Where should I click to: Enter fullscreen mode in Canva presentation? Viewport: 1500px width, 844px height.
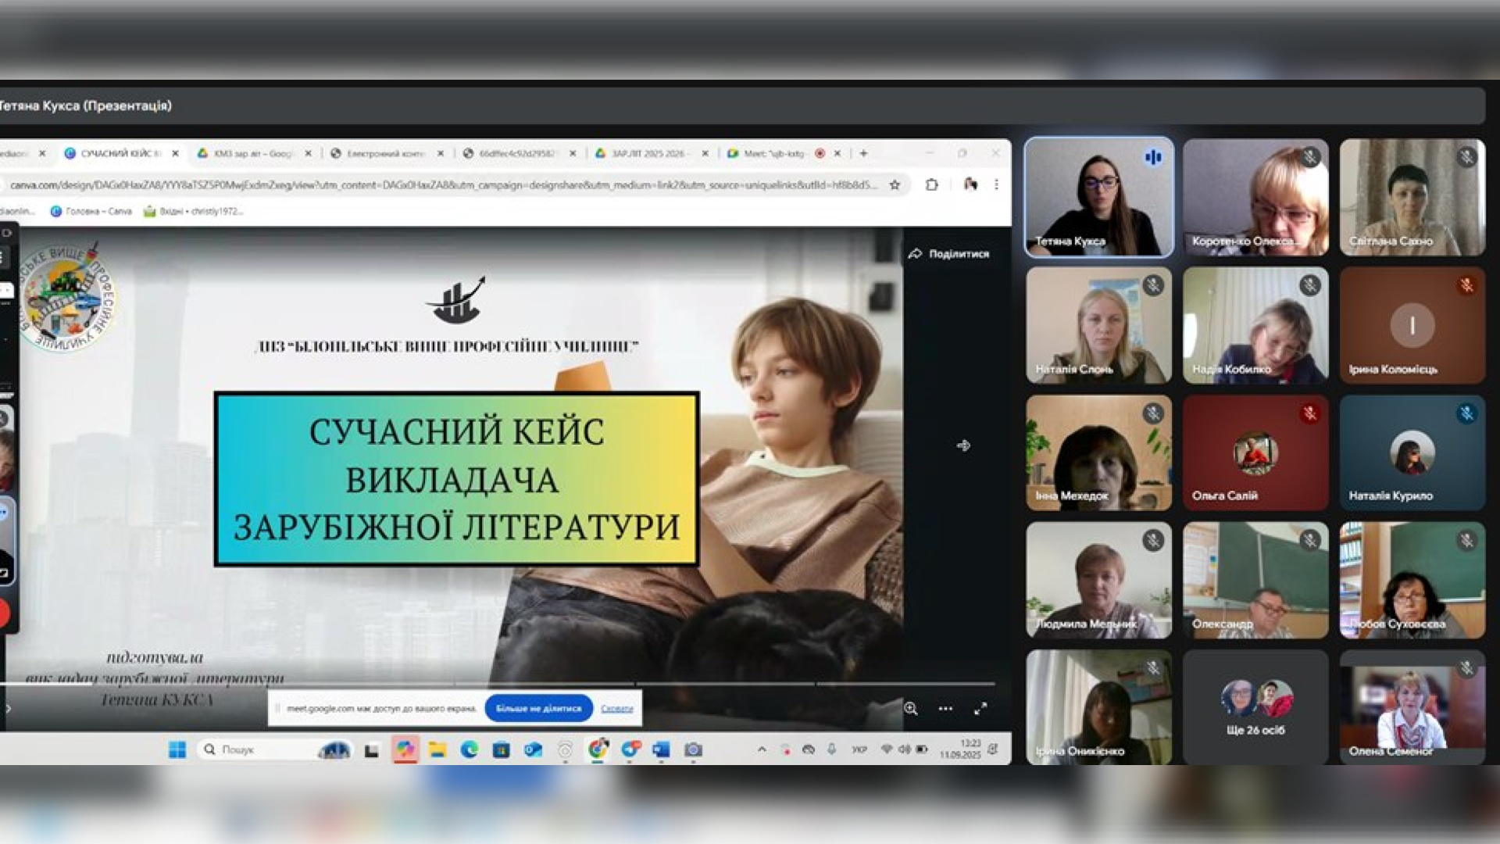(x=980, y=709)
